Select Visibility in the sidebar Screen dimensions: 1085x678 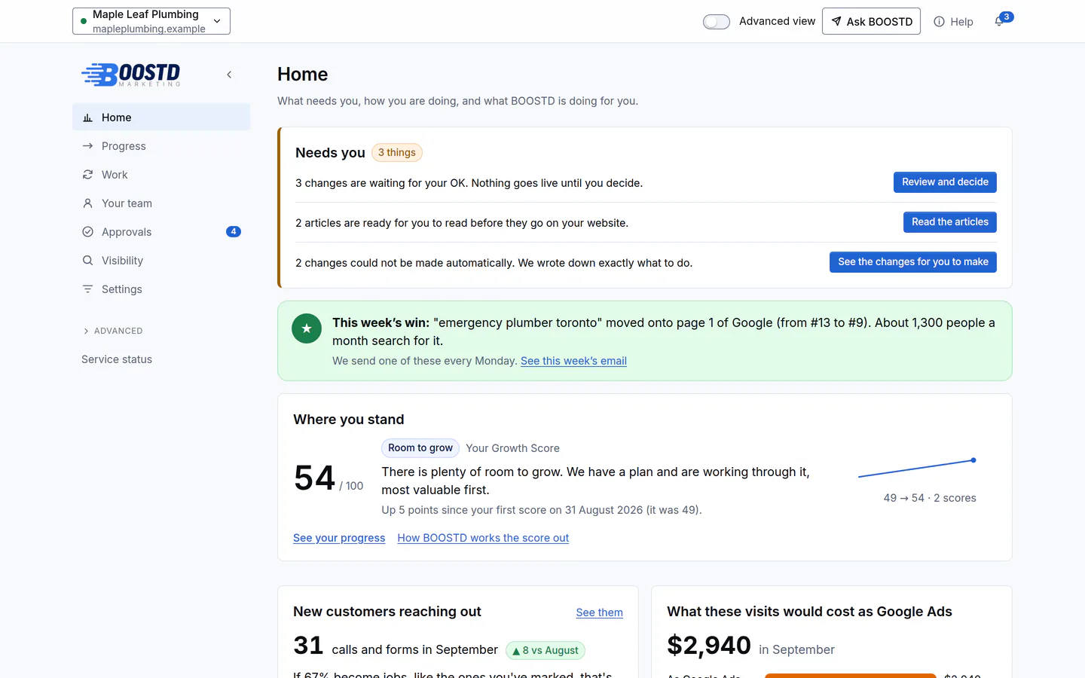[x=122, y=261]
